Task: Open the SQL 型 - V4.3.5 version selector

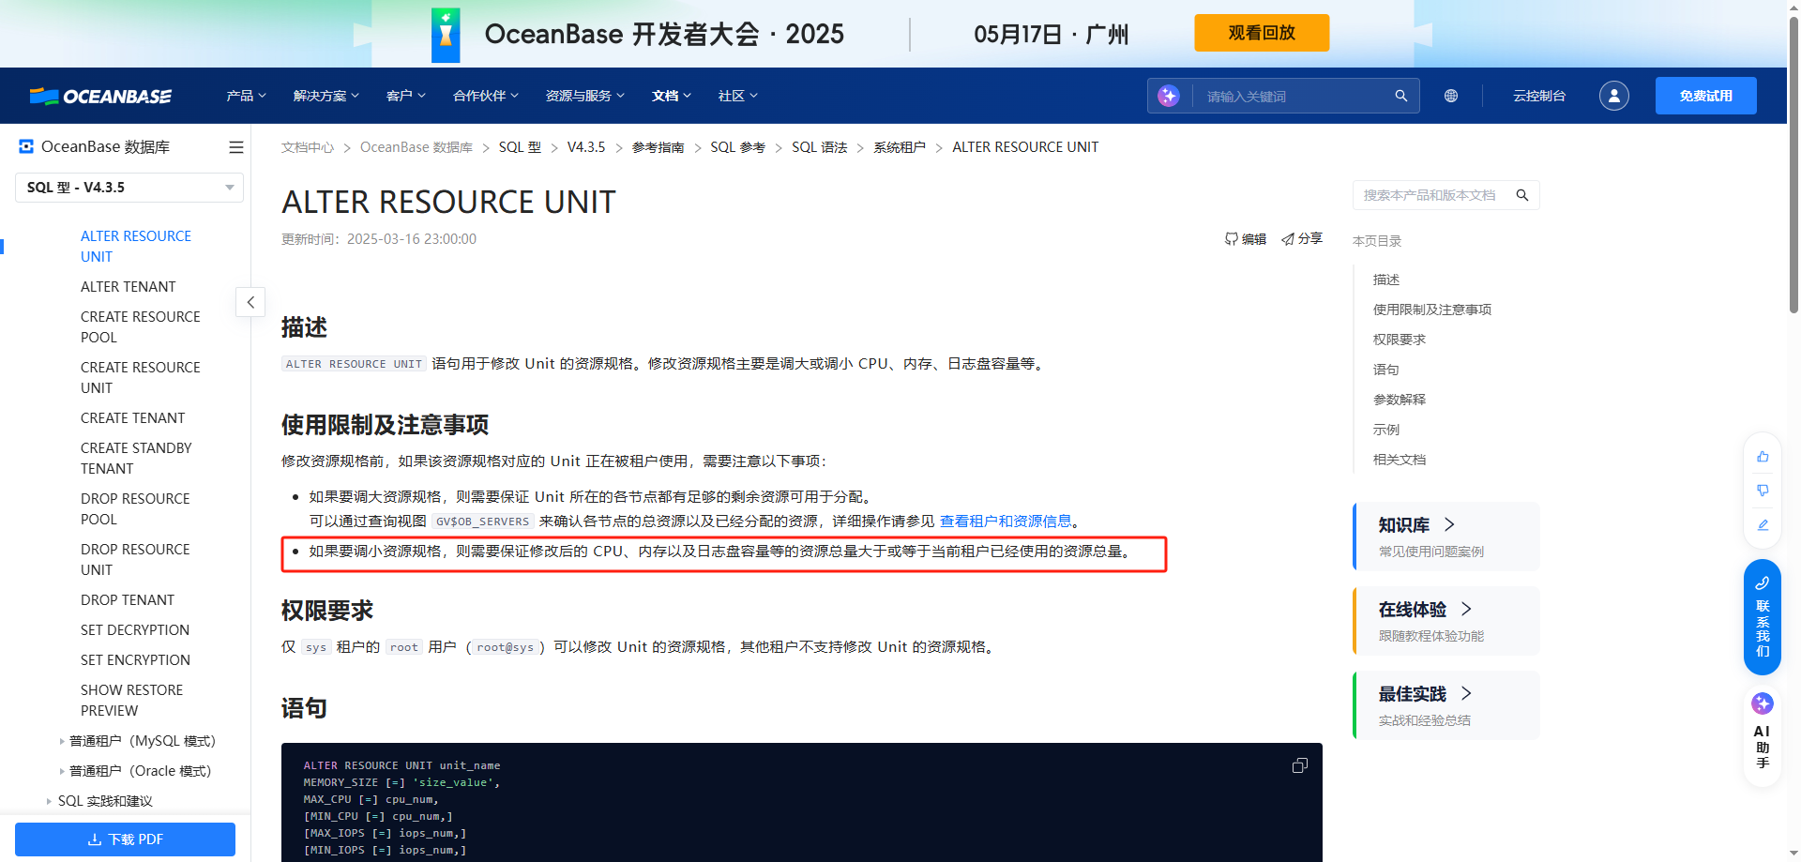Action: click(129, 188)
